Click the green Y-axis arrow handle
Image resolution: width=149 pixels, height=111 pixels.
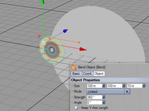(x=42, y=2)
